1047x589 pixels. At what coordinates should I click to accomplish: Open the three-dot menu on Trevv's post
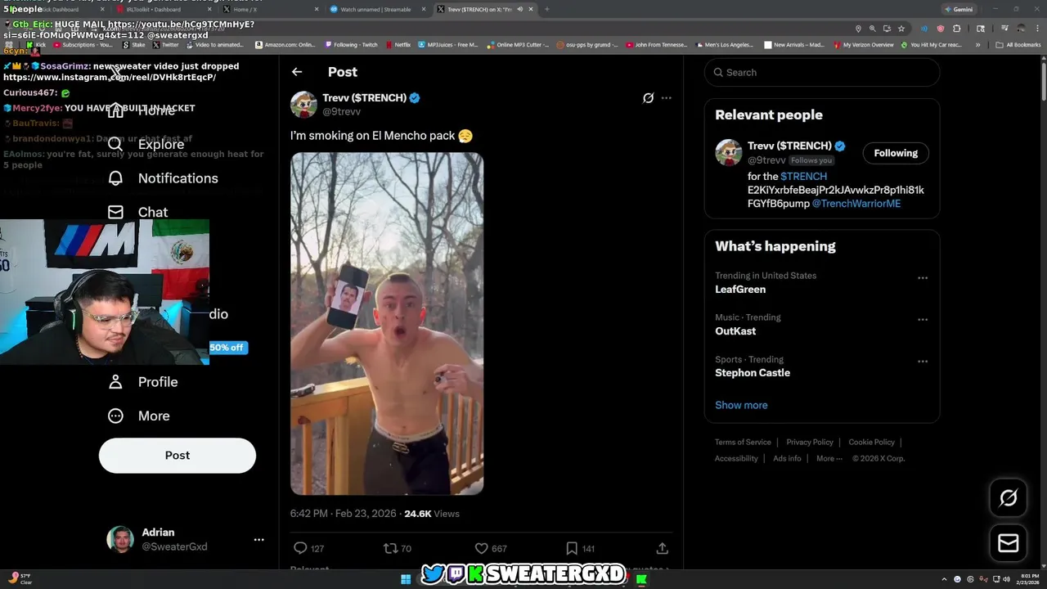[x=666, y=98]
